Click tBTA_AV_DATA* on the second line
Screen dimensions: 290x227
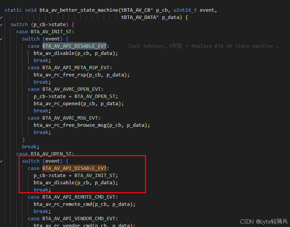tap(140, 17)
